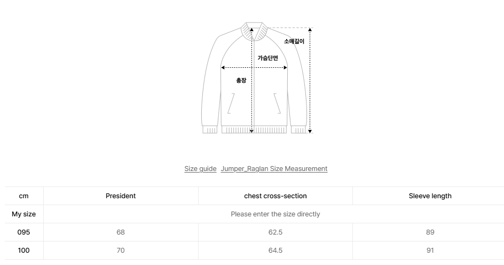This screenshot has width=504, height=265.
Task: Click the 91 sleeve length cell
Action: 430,251
